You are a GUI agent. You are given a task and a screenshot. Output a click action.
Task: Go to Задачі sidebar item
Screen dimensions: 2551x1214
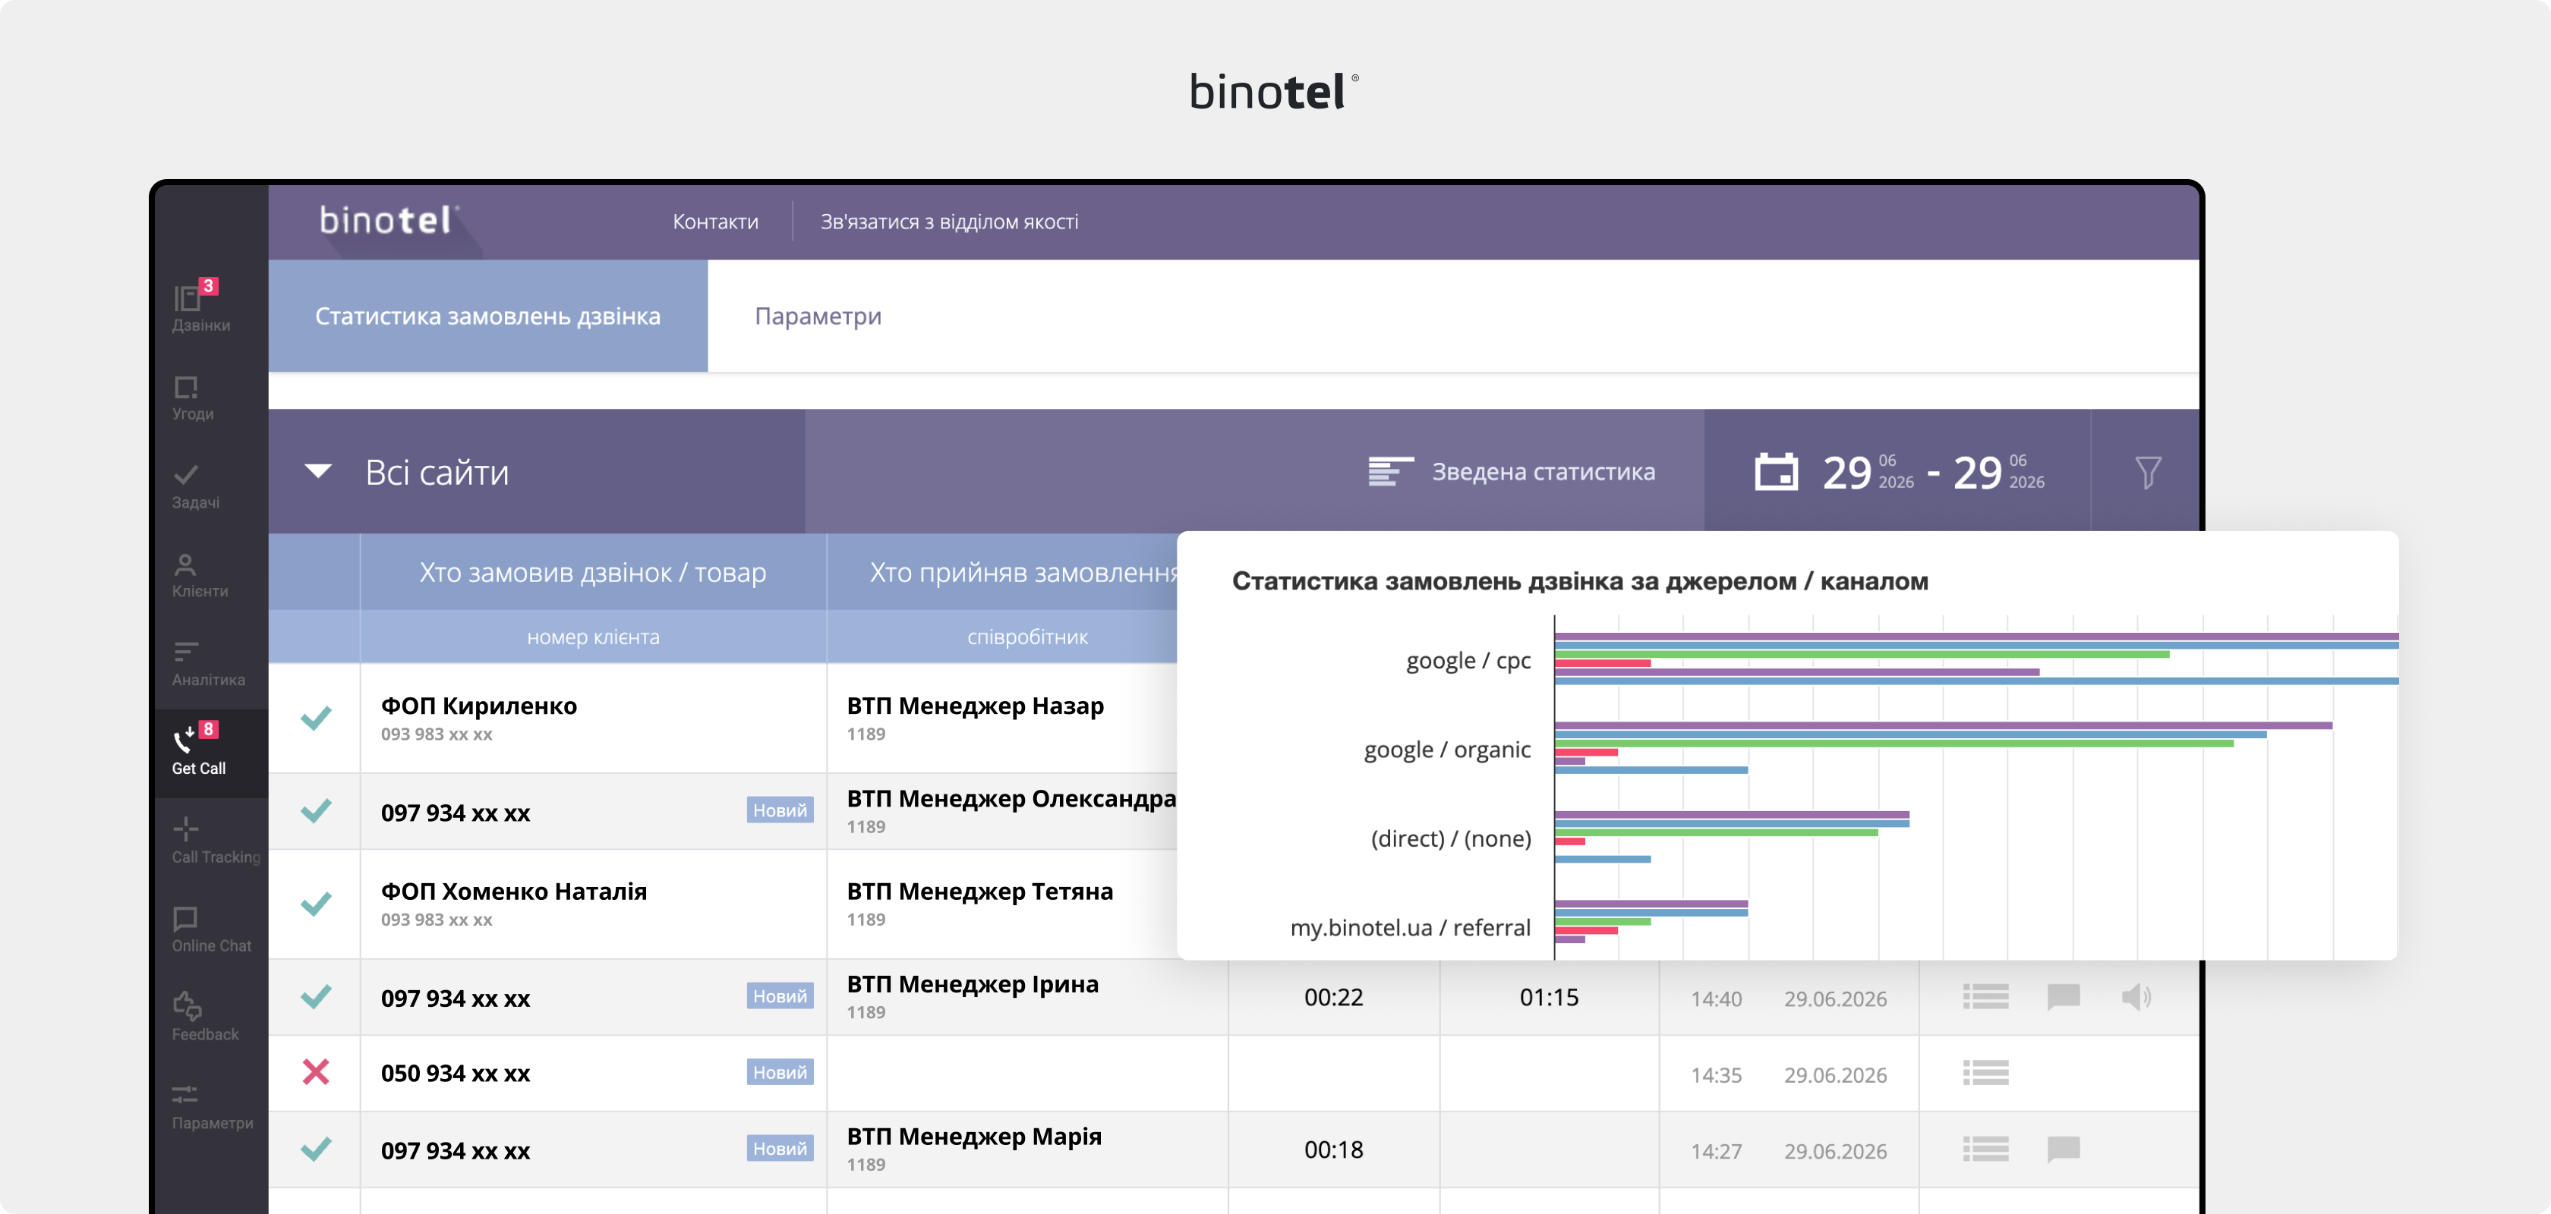coord(195,487)
